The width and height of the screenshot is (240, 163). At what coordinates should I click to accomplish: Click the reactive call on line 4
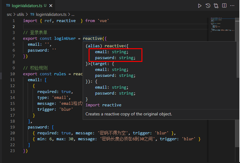coord(92,38)
